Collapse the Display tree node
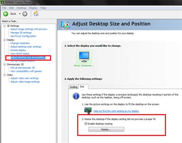The image size is (182, 143). coord(5,40)
